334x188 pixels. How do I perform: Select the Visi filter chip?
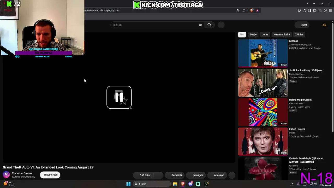[242, 34]
